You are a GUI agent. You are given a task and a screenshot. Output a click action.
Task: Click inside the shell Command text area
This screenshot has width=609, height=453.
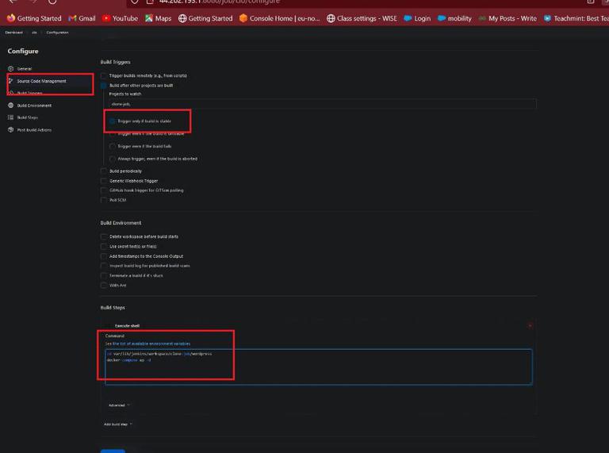pyautogui.click(x=319, y=367)
